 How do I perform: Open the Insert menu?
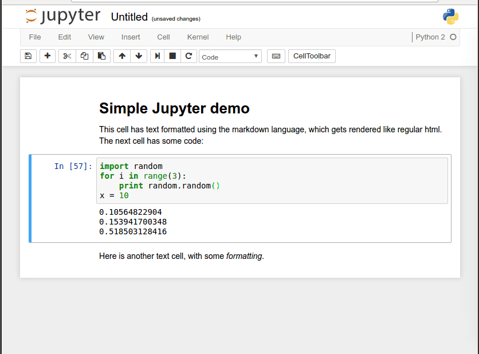(131, 37)
